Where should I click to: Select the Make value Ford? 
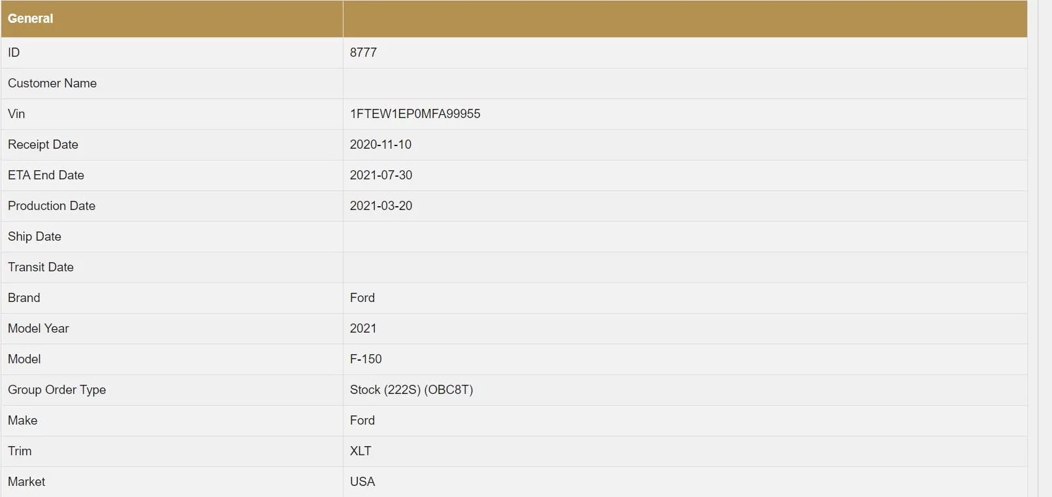click(x=362, y=421)
